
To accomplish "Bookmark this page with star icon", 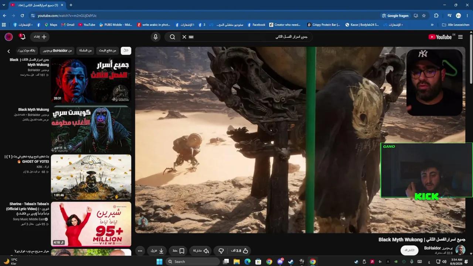I will coord(424,16).
